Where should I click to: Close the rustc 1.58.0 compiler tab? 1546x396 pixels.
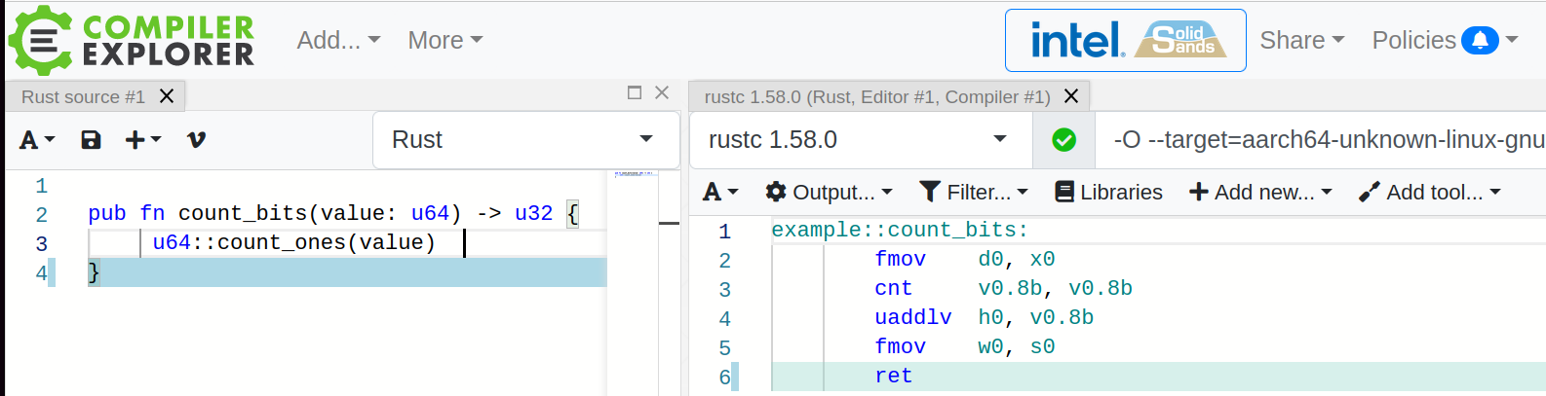click(x=1071, y=96)
